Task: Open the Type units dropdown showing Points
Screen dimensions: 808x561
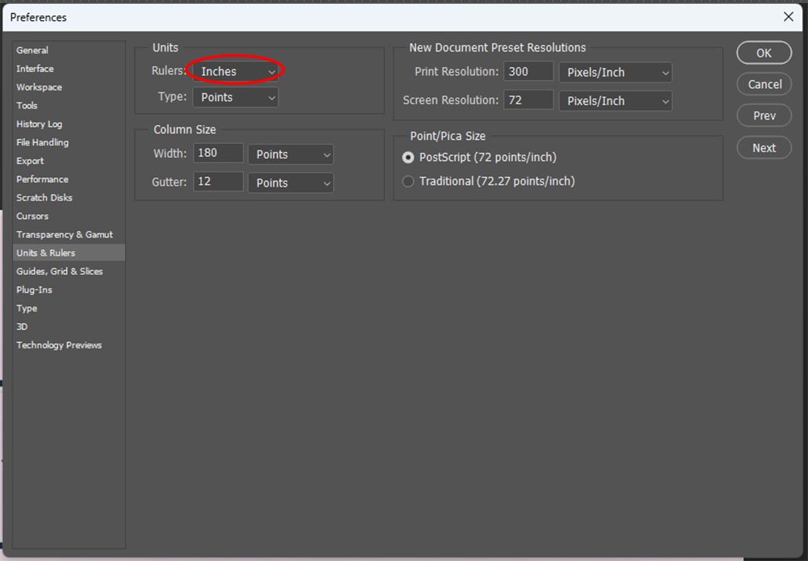Action: (235, 97)
